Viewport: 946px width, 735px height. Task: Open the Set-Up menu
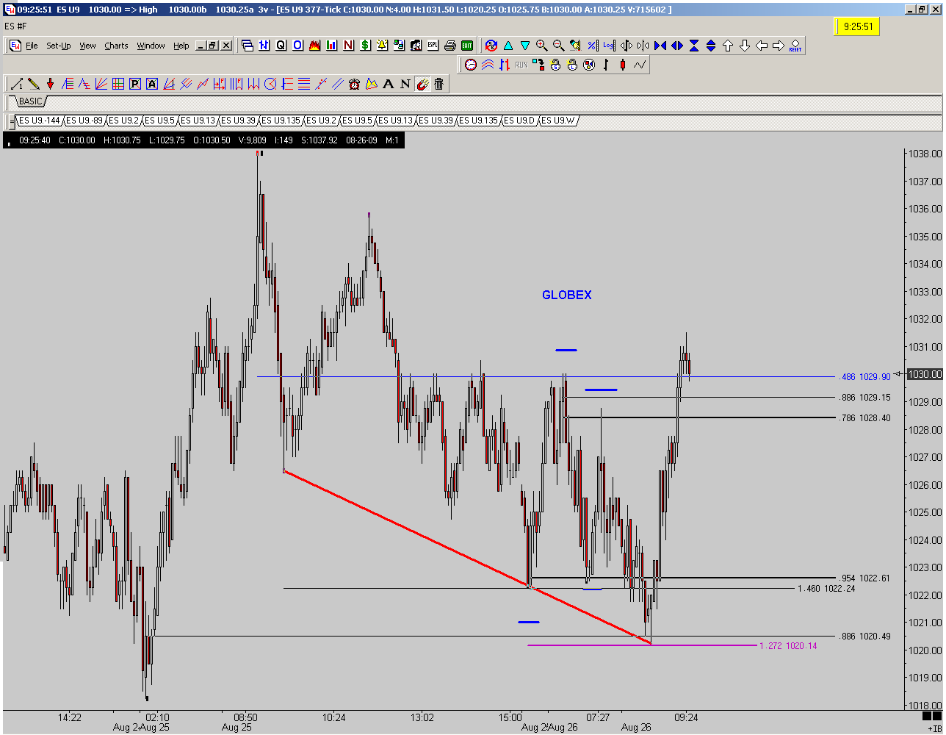pyautogui.click(x=59, y=46)
